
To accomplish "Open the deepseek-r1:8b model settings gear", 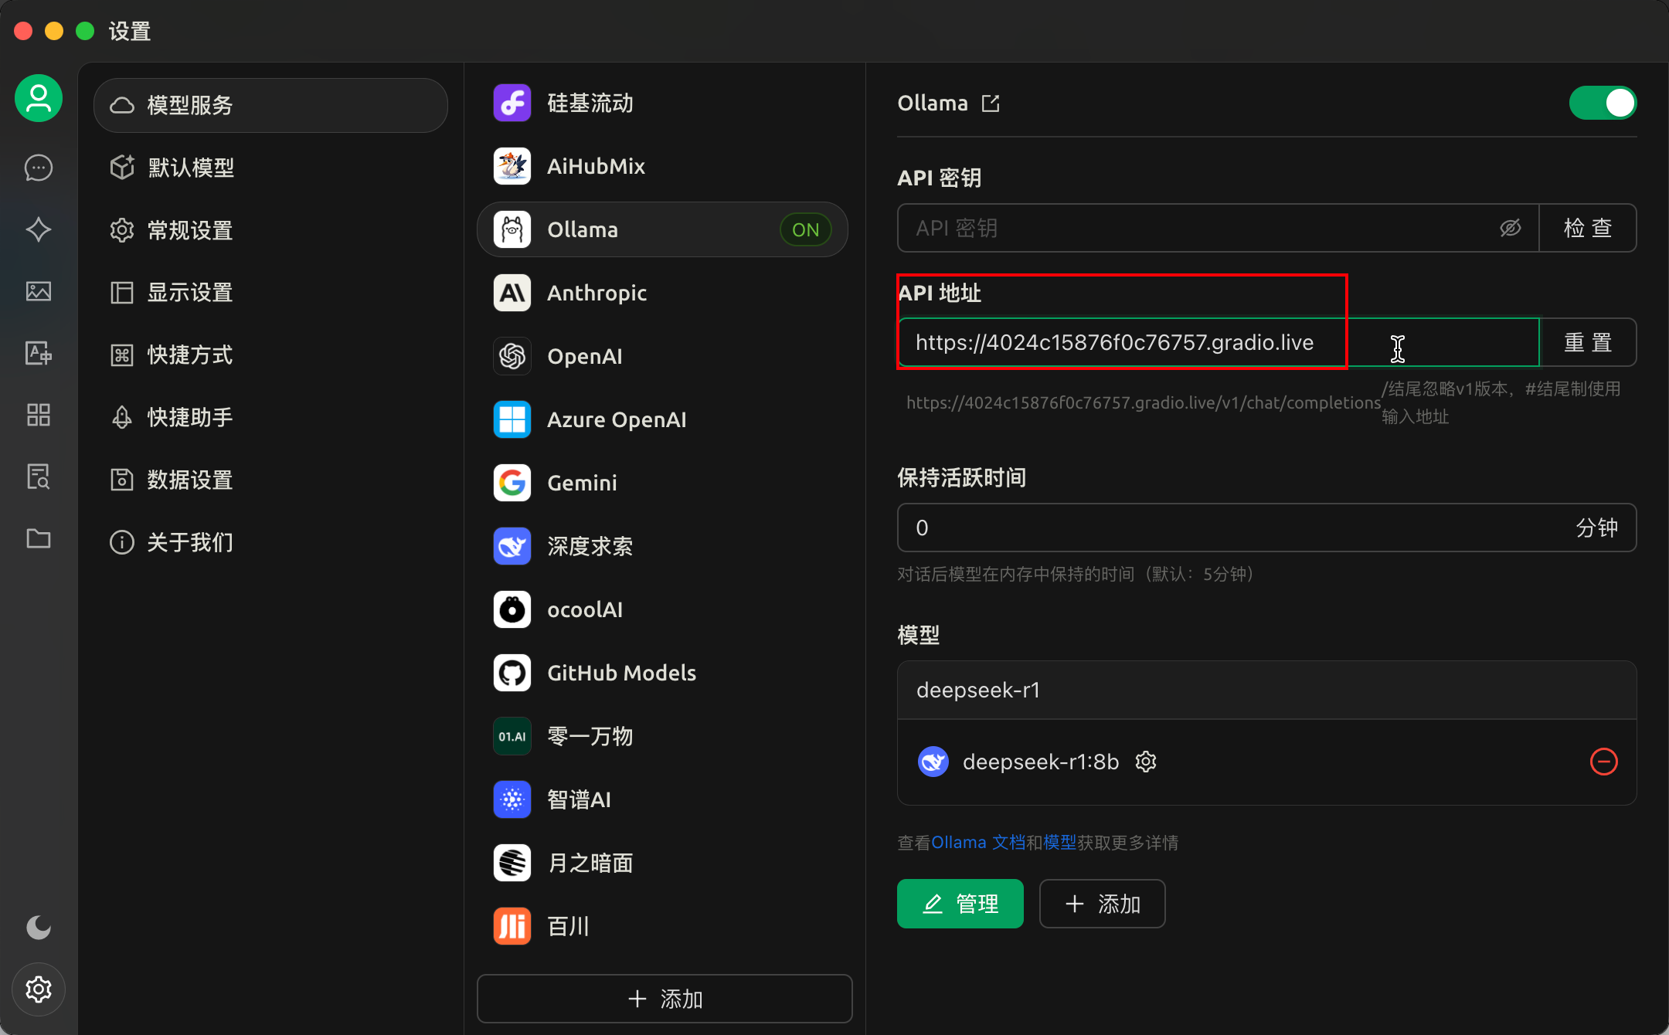I will click(x=1146, y=762).
